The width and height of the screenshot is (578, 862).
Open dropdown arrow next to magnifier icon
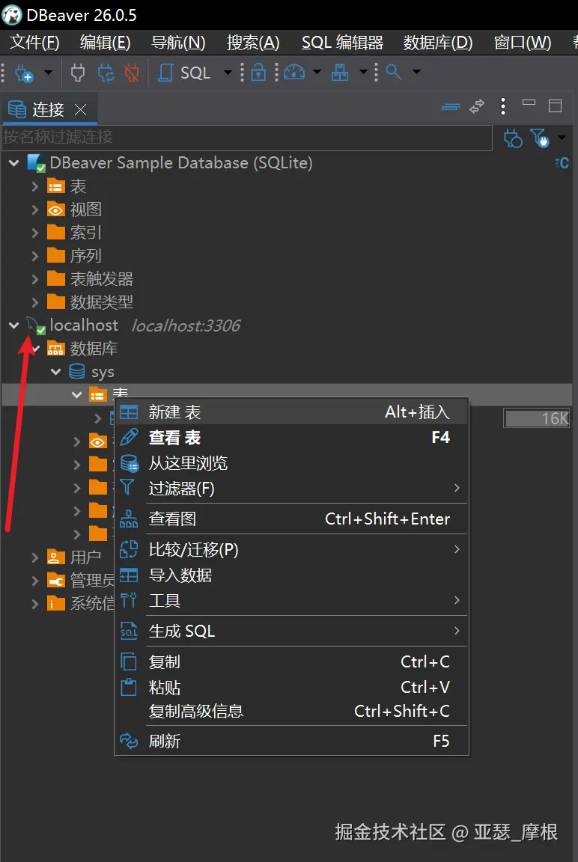(416, 72)
